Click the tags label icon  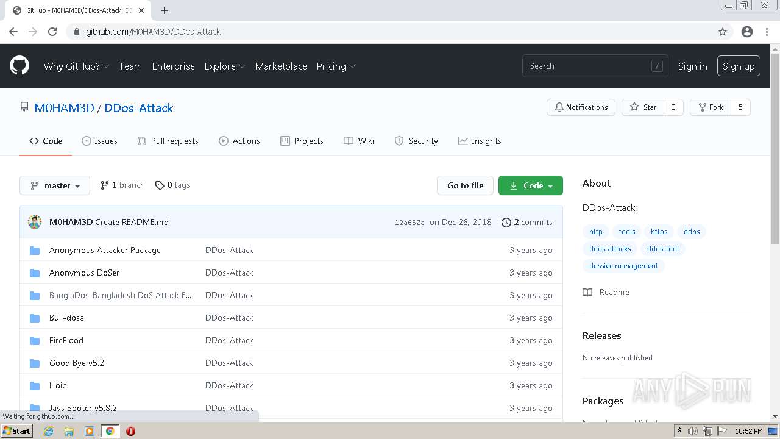[160, 185]
